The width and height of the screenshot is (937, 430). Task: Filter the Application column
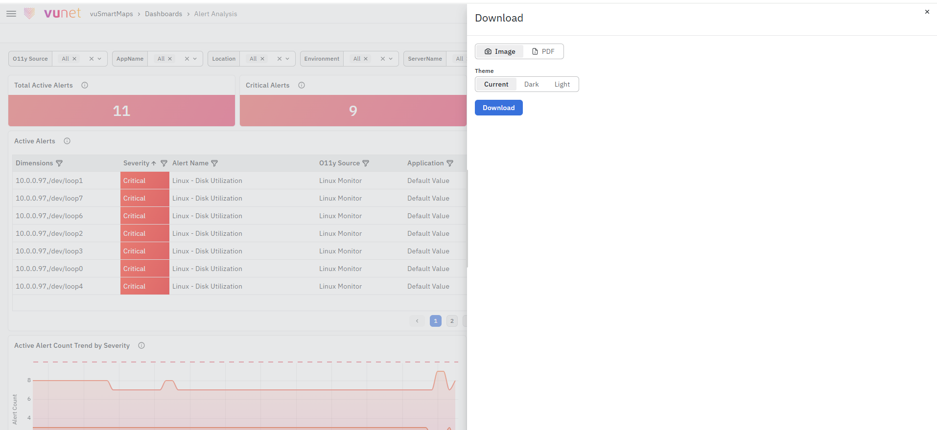(x=450, y=163)
